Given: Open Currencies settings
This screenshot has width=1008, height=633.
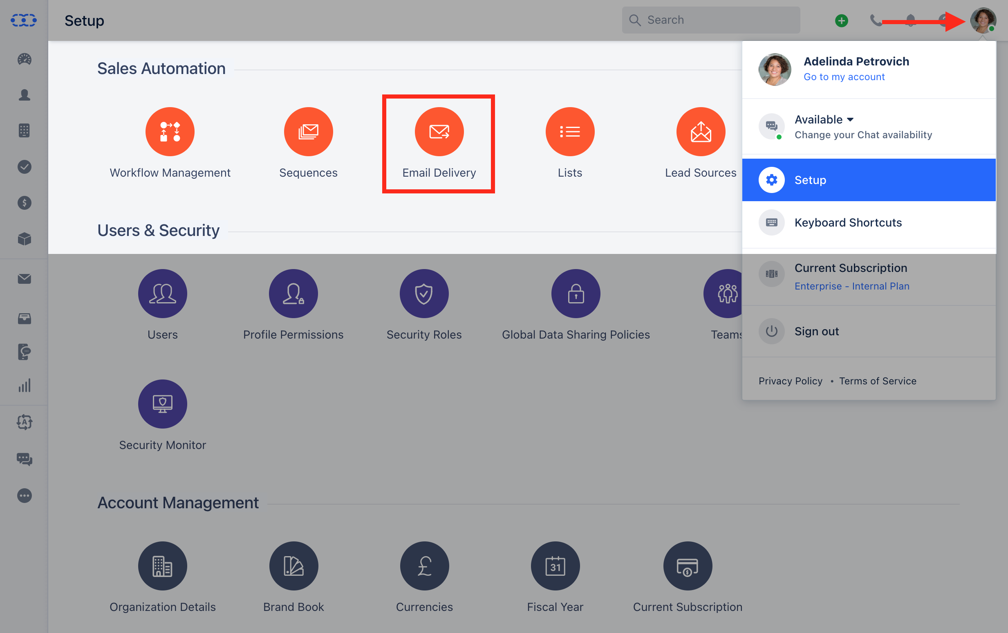Looking at the screenshot, I should 424,566.
